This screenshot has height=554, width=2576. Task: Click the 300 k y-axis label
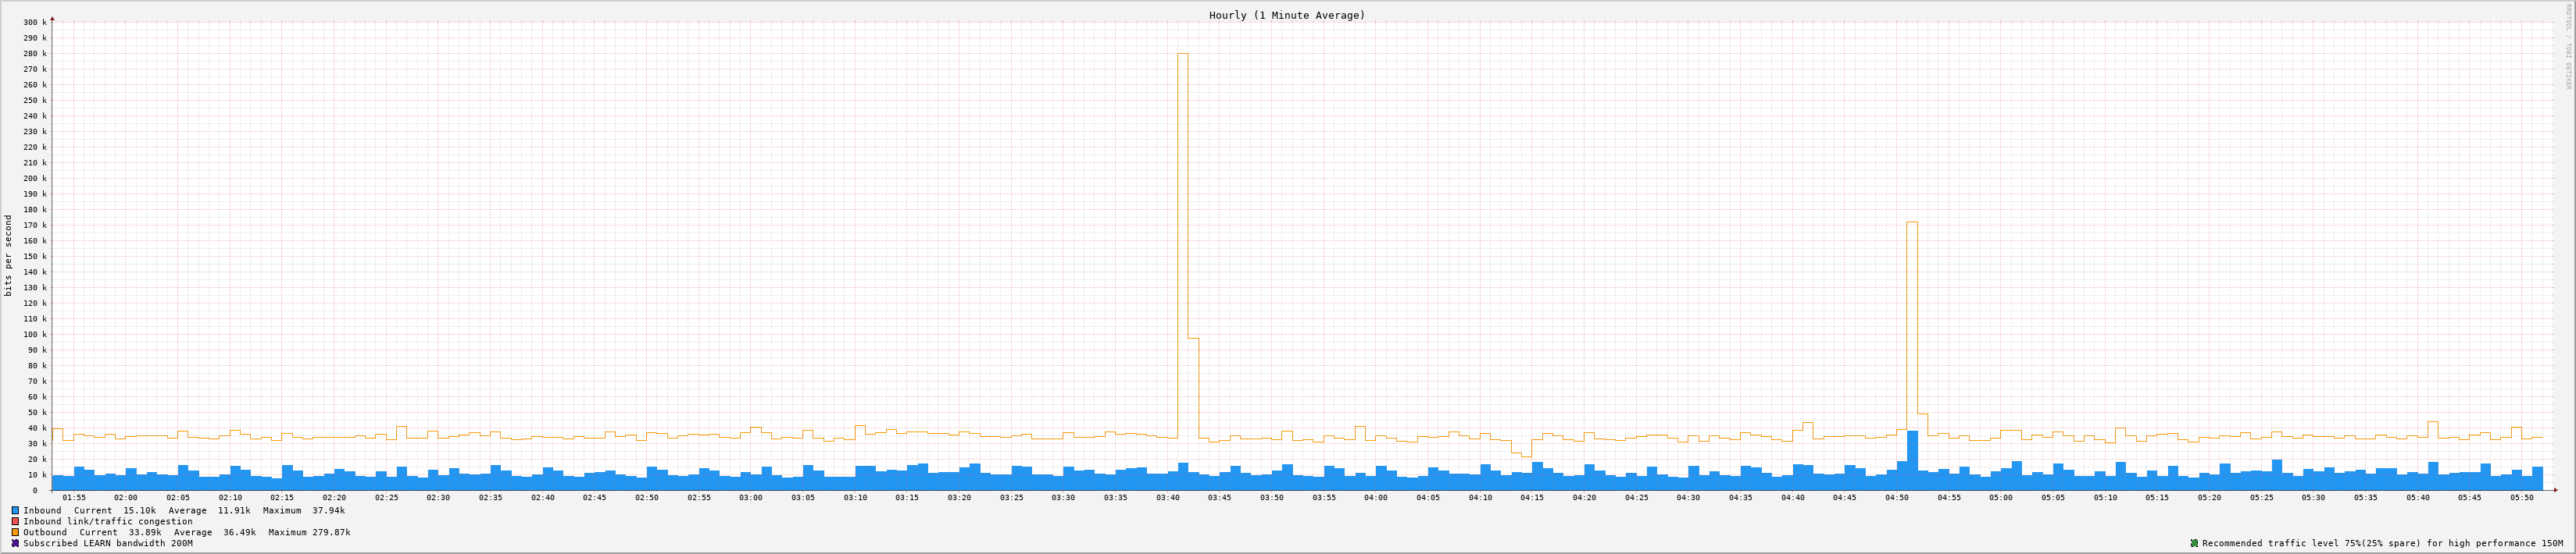click(x=35, y=22)
